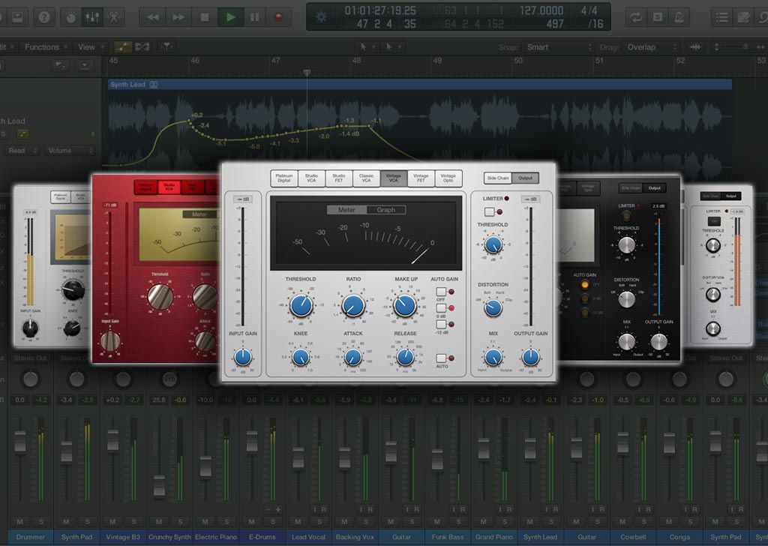Click the Ratio knob in silver compressor
768x546 pixels.
click(353, 305)
